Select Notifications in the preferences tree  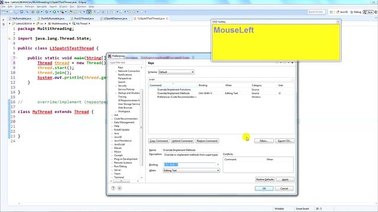click(x=125, y=75)
